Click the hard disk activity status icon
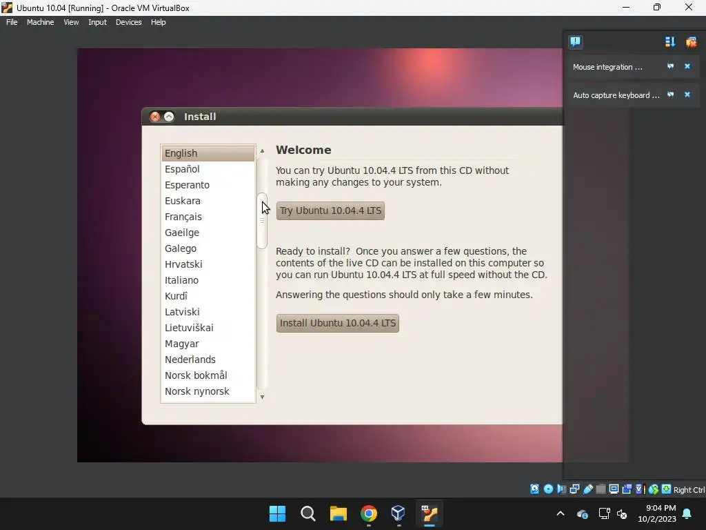Image resolution: width=706 pixels, height=530 pixels. click(534, 489)
